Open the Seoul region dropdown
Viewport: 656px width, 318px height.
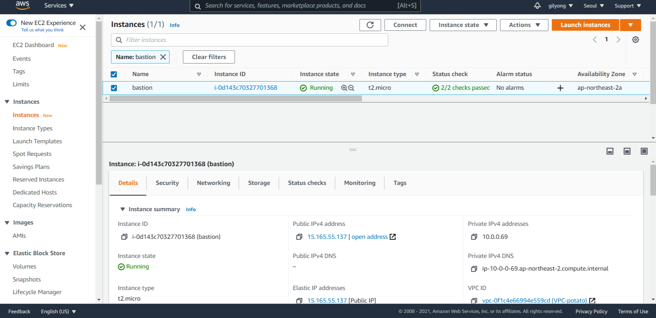click(x=594, y=6)
